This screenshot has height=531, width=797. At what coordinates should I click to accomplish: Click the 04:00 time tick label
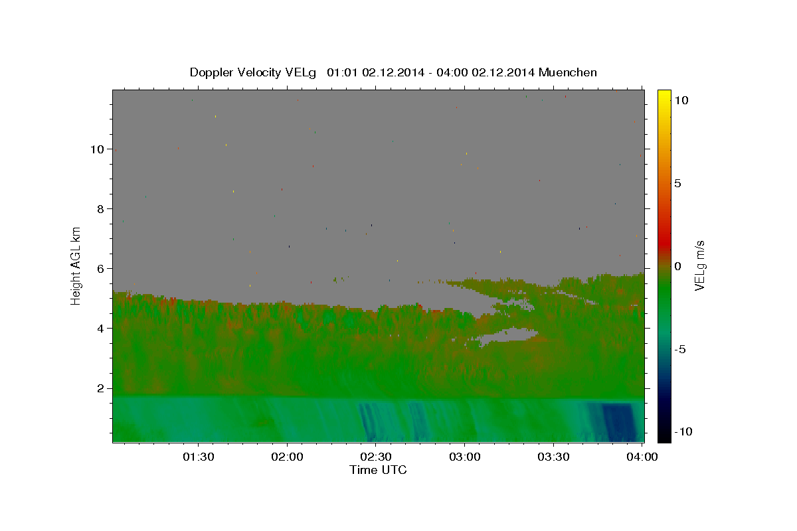[642, 457]
